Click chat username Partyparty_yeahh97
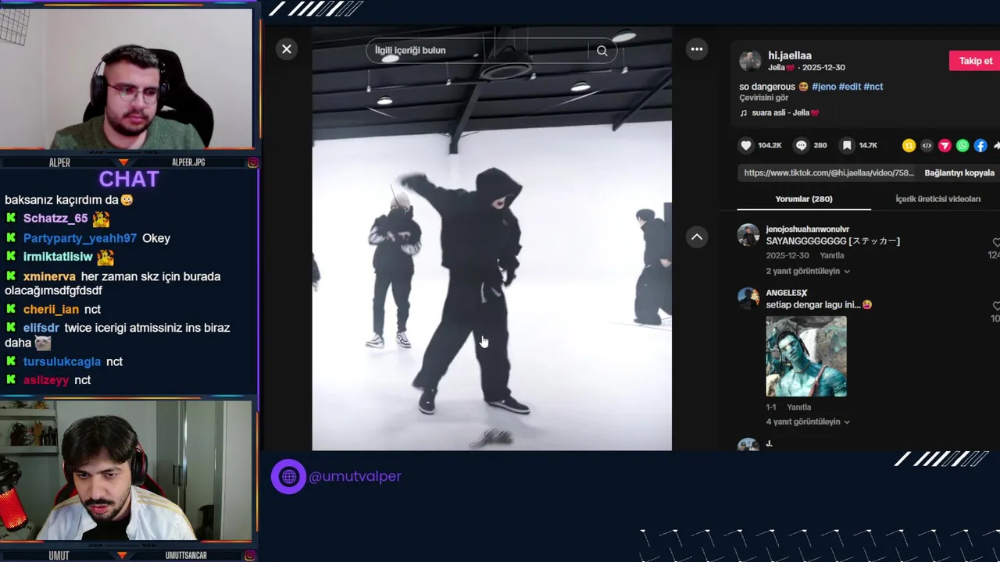The image size is (1000, 562). (80, 238)
